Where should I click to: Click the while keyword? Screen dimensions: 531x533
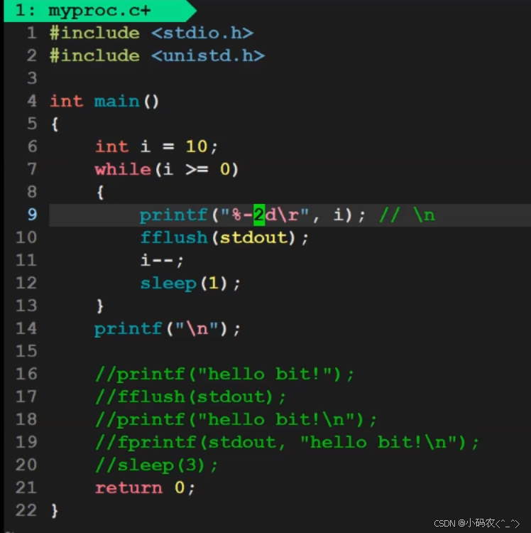tap(123, 169)
